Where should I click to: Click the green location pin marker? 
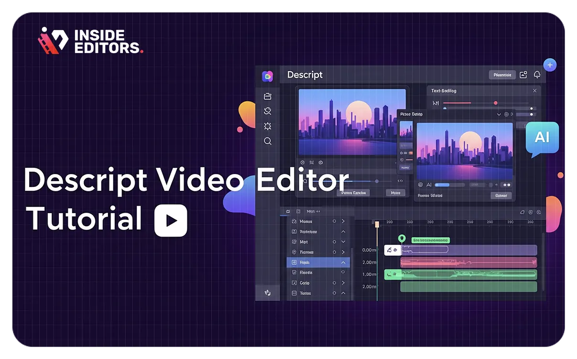tap(402, 239)
